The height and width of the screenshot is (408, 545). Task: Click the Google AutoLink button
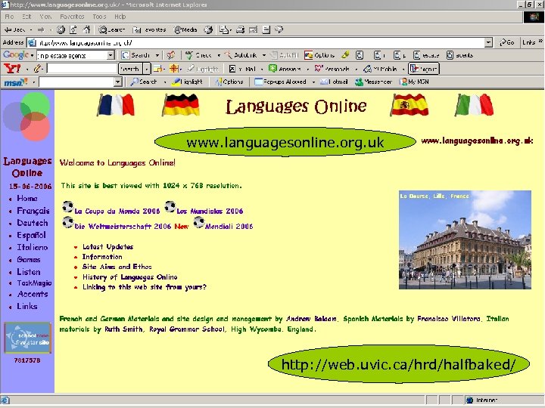241,55
